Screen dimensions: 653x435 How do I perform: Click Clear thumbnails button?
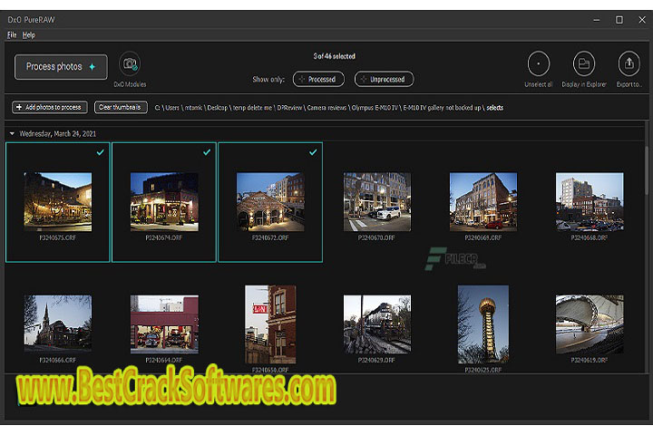(x=121, y=108)
